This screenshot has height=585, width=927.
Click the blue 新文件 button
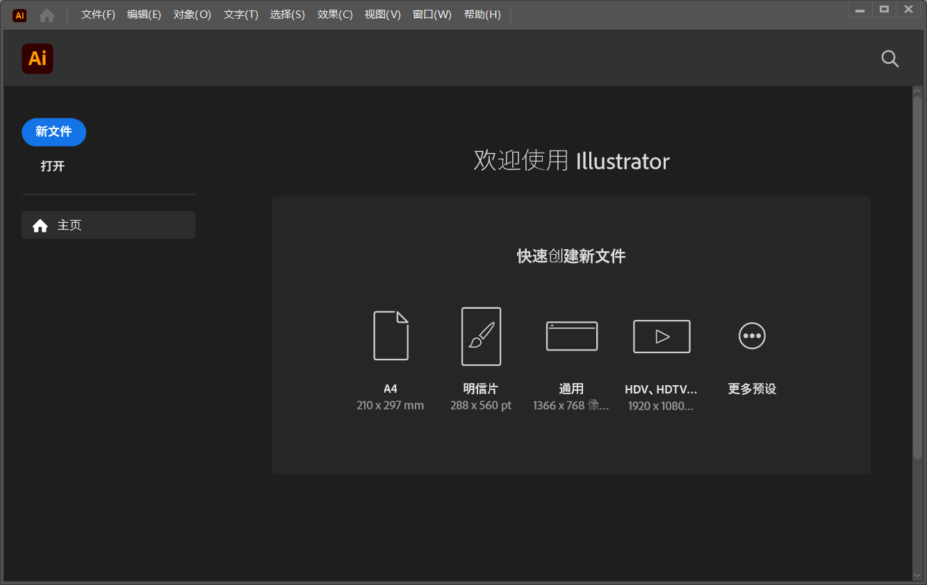point(54,132)
